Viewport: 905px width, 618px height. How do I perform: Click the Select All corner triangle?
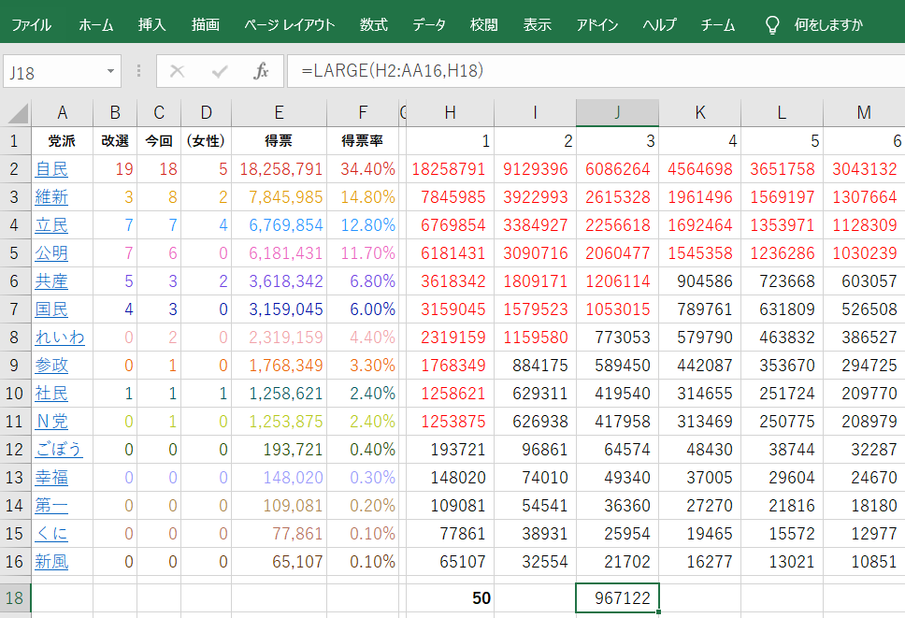click(x=17, y=113)
